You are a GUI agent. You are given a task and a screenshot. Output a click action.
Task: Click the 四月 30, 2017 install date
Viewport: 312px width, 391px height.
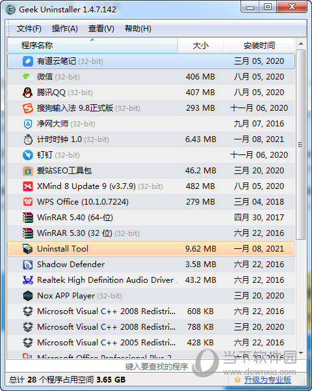(259, 218)
